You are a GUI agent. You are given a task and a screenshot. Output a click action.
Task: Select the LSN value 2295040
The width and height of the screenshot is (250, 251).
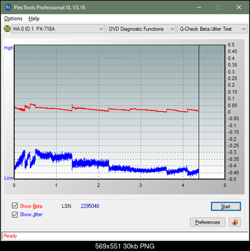pos(90,206)
